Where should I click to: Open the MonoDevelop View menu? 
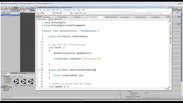44,10
